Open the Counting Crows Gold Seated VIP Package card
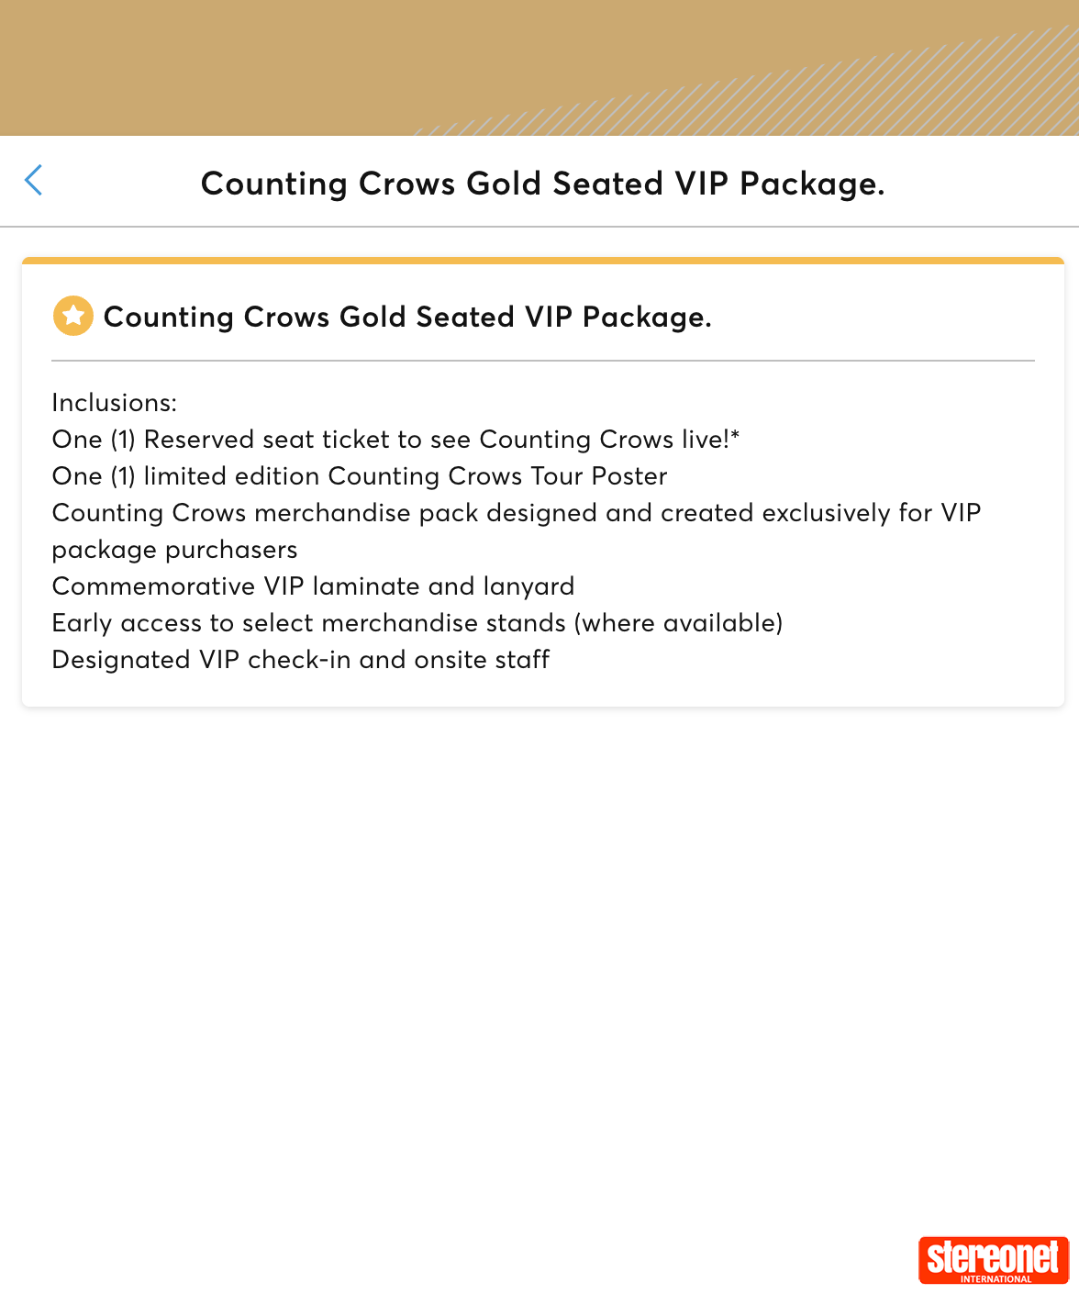The height and width of the screenshot is (1294, 1079). pos(539,477)
